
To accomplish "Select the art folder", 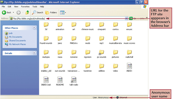I will point(74,26).
